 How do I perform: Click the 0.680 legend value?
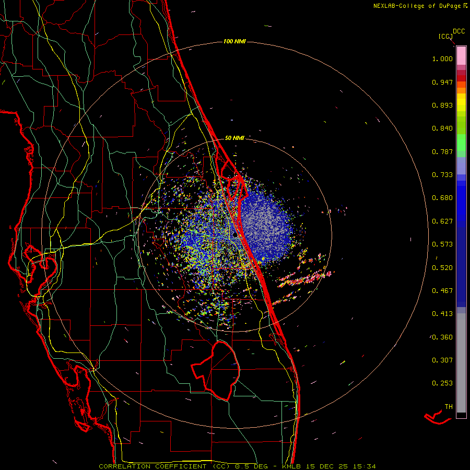click(x=442, y=198)
